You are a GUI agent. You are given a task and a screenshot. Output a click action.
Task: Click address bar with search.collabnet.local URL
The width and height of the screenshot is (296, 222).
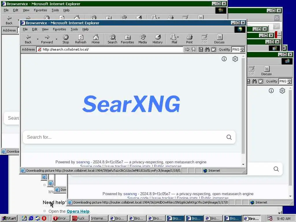110,49
